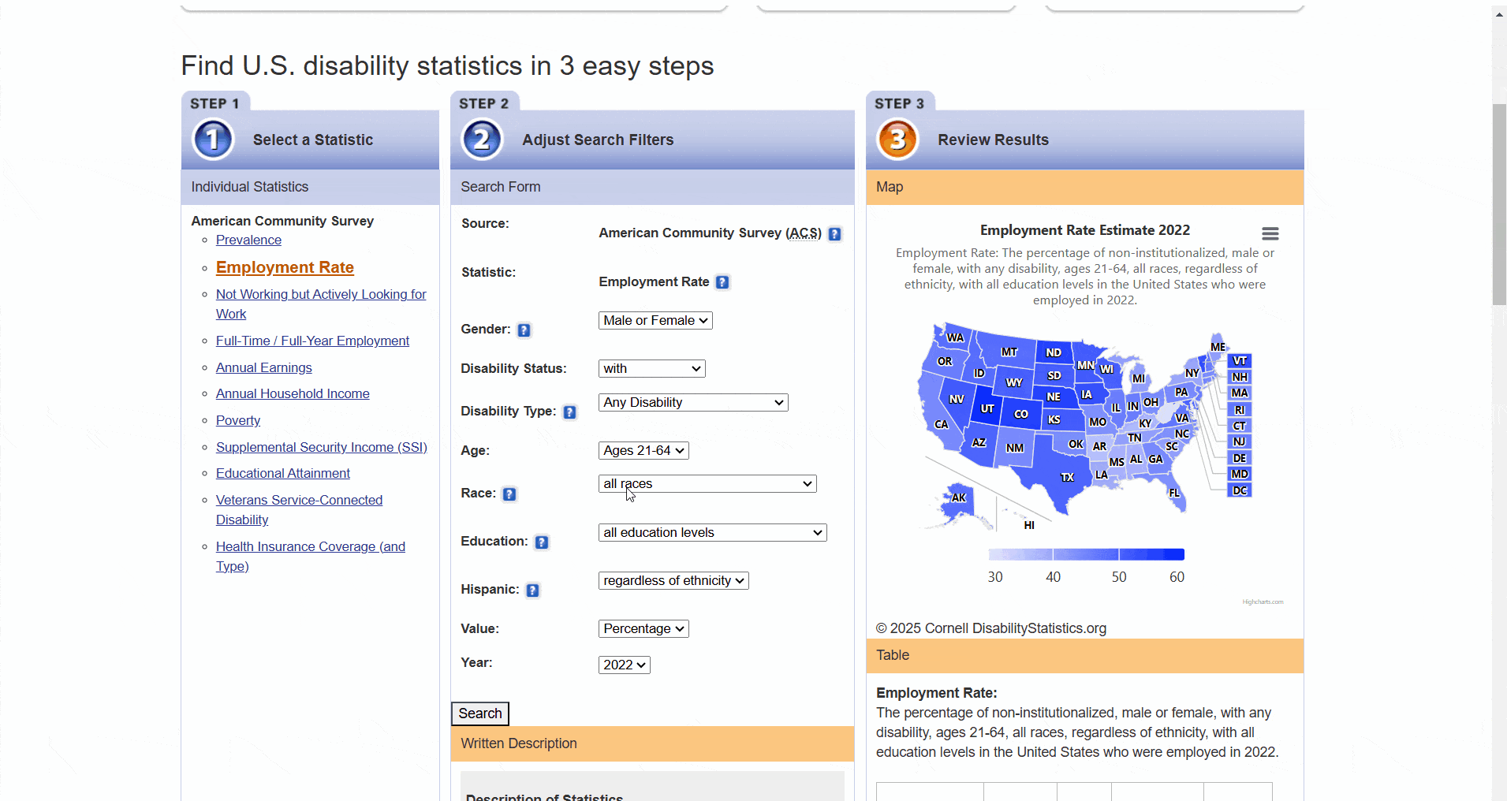Click the Hispanic help icon
1507x801 pixels.
tap(533, 591)
